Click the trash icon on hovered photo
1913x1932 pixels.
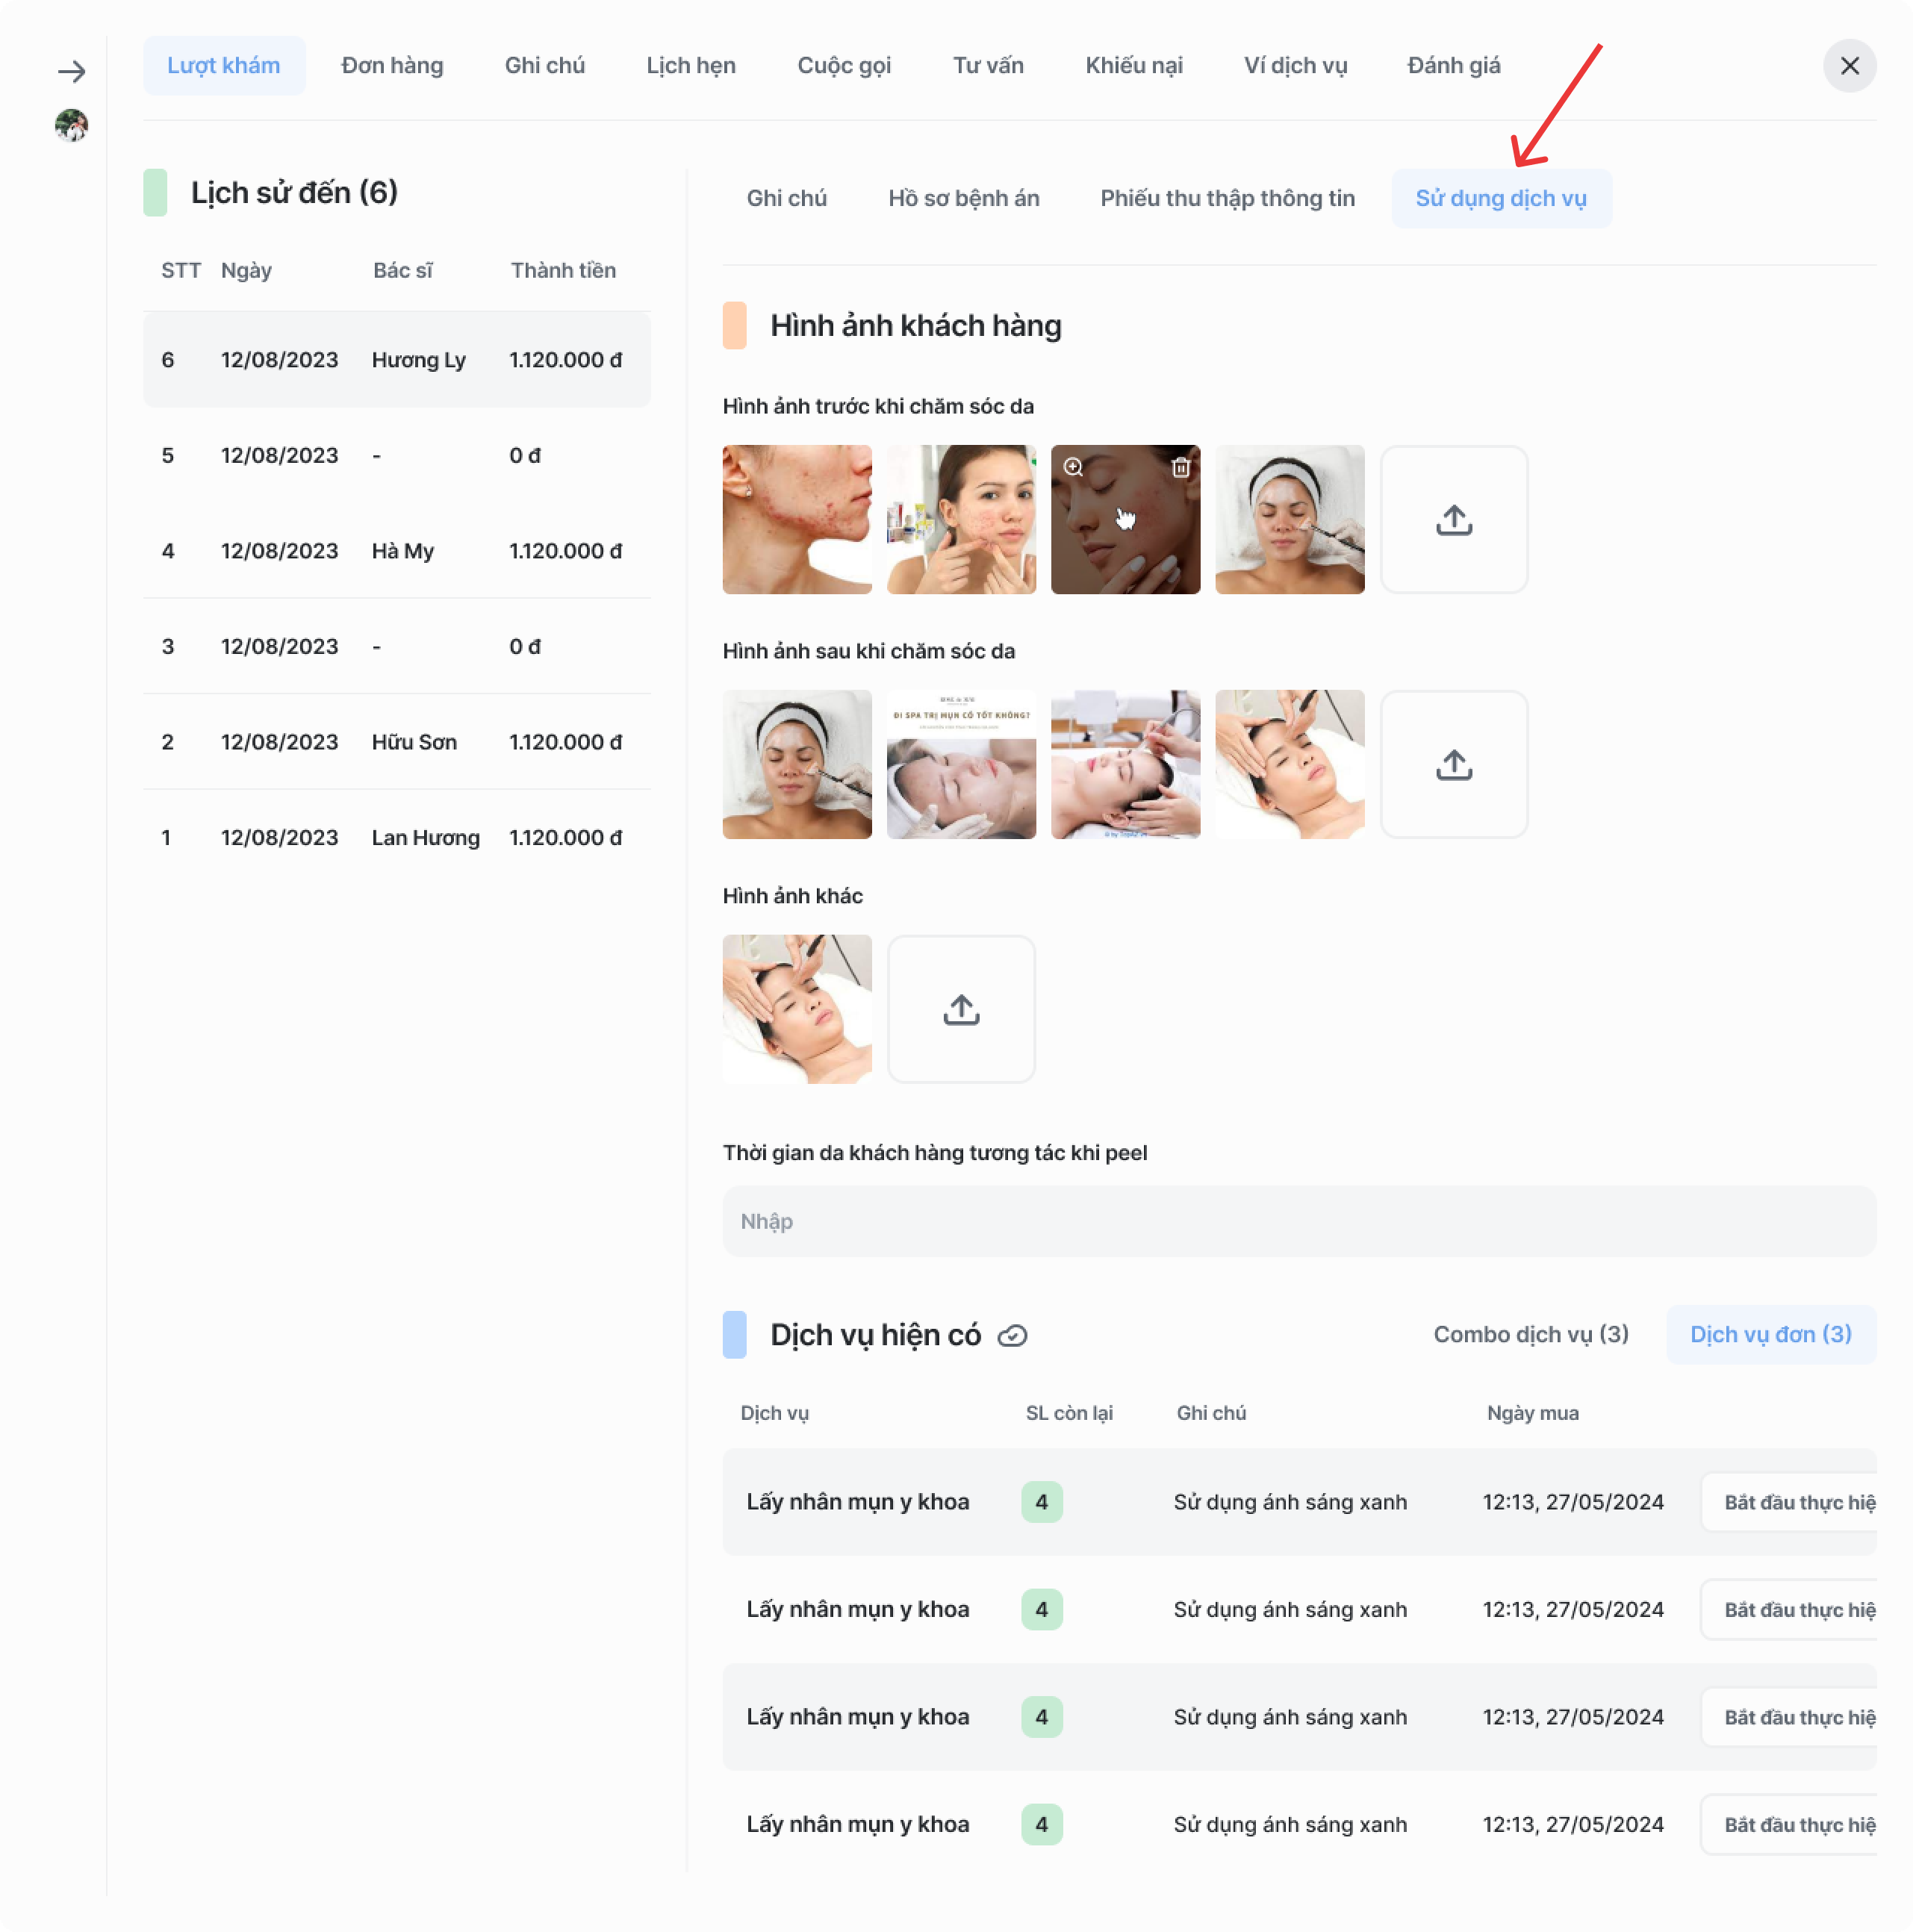click(1180, 467)
